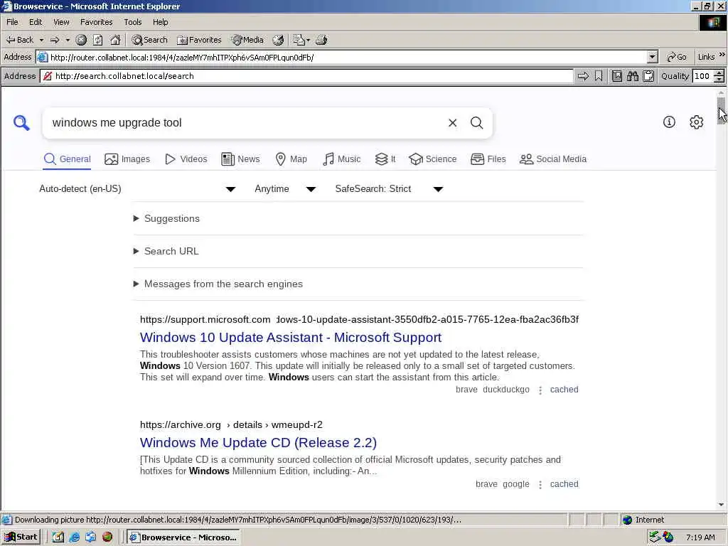
Task: Go back with the Back toolbar button
Action: tap(19, 40)
